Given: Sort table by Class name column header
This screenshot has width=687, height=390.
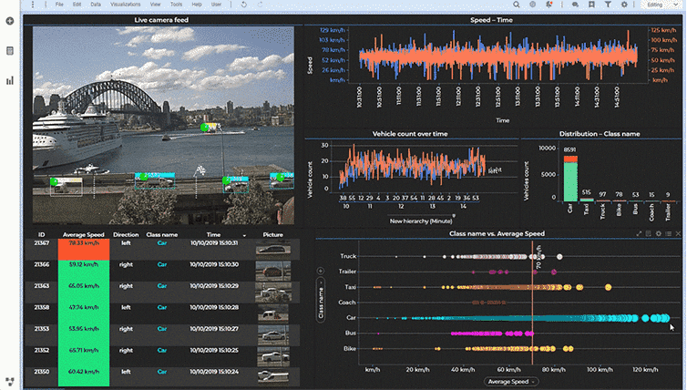Looking at the screenshot, I should tap(162, 235).
